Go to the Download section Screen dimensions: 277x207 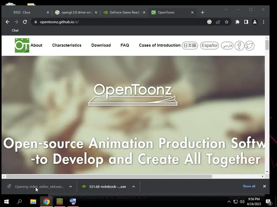tap(101, 45)
